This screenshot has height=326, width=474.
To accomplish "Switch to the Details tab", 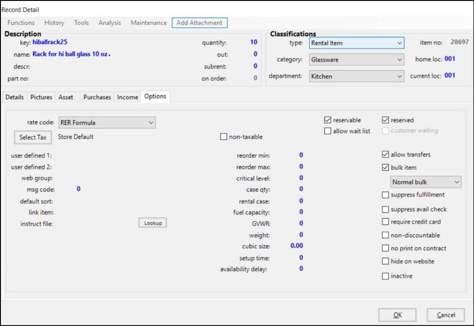I will [x=15, y=97].
